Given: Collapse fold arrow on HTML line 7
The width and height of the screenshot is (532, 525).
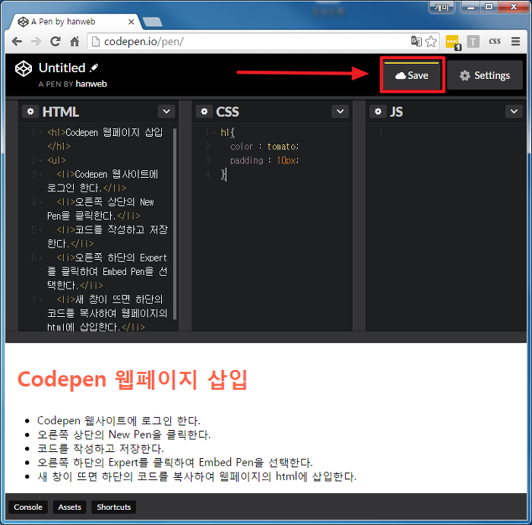Looking at the screenshot, I should click(41, 300).
